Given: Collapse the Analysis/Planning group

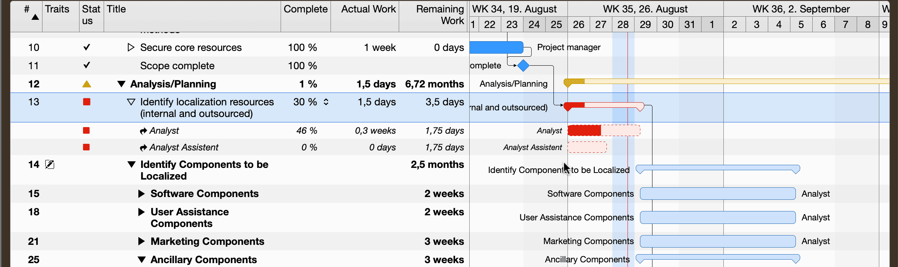Looking at the screenshot, I should 121,84.
